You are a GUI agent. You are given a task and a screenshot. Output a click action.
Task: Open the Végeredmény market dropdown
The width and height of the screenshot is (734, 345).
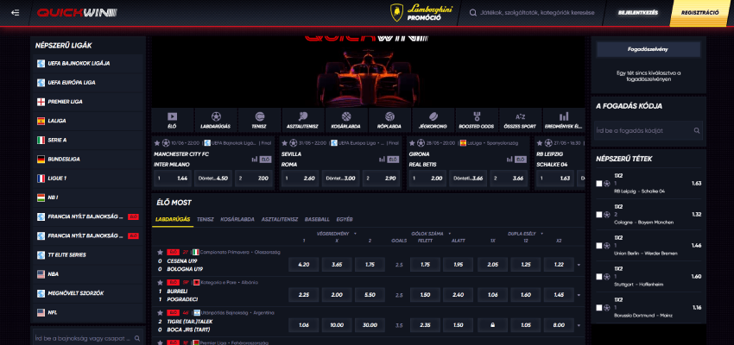[x=337, y=233]
